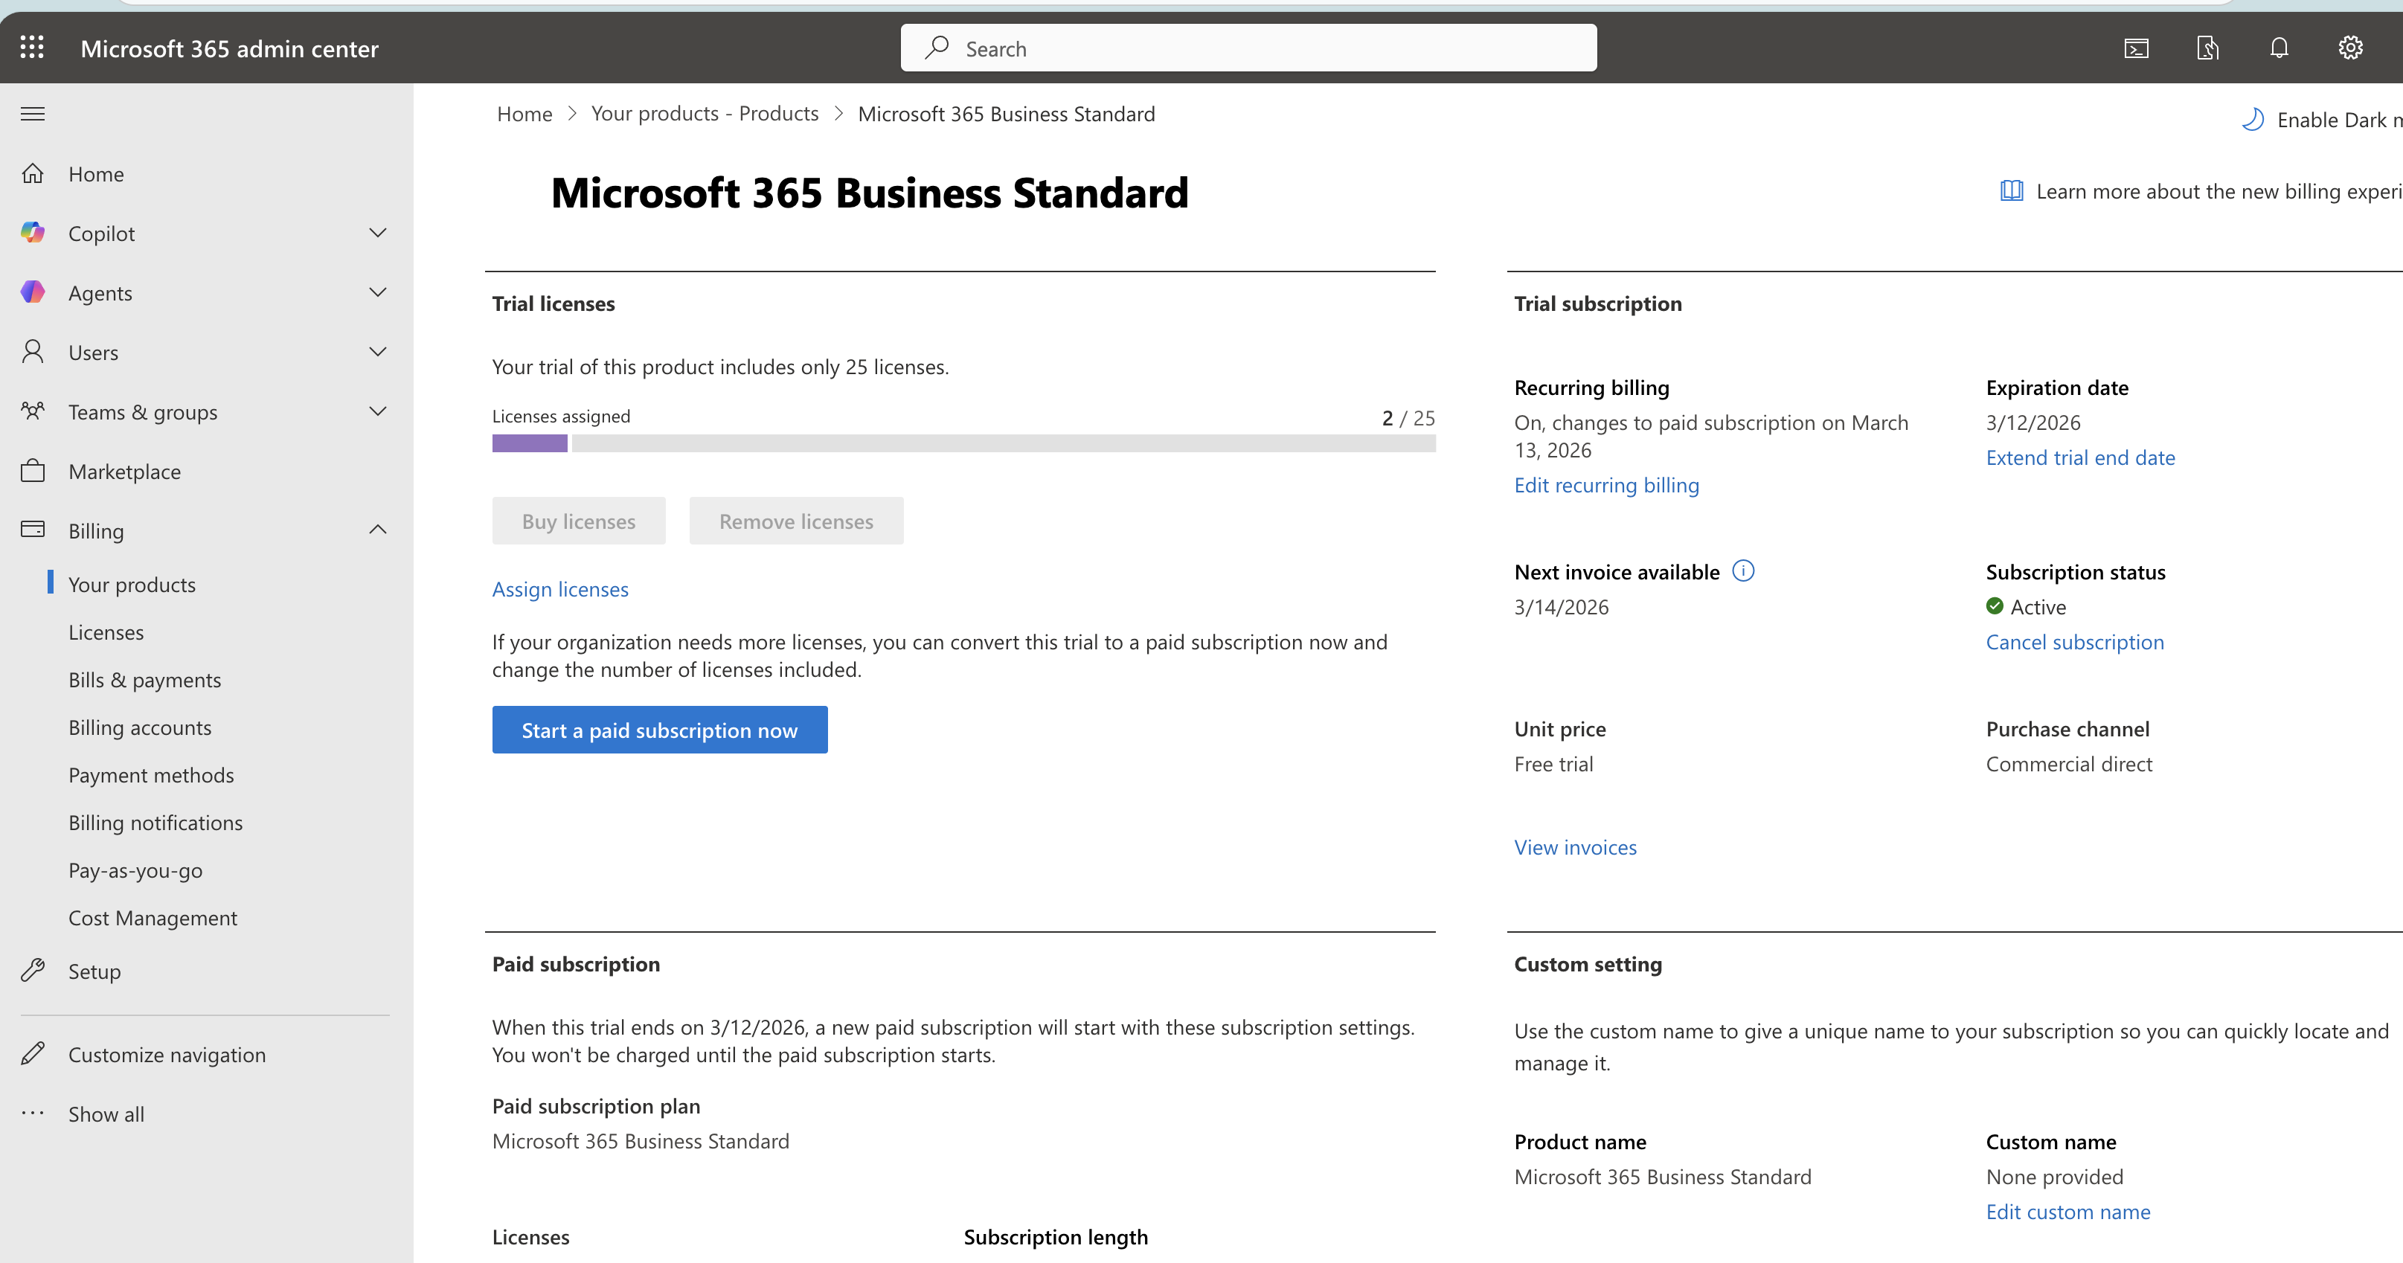This screenshot has width=2403, height=1263.
Task: Click the Billing credit card icon
Action: (33, 530)
